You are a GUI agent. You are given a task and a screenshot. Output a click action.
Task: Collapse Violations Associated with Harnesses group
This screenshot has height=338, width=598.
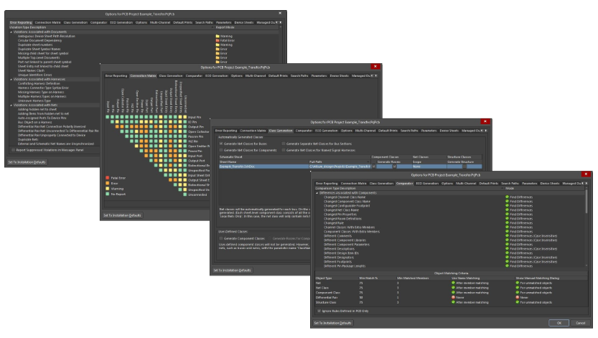pyautogui.click(x=11, y=79)
